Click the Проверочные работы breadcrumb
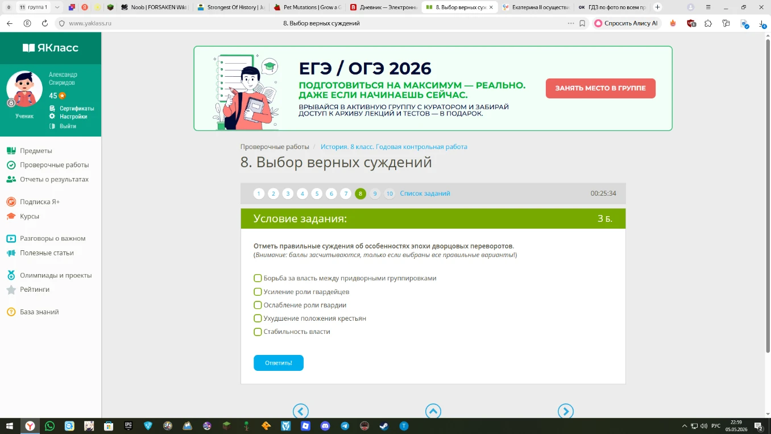This screenshot has height=434, width=771. point(275,147)
